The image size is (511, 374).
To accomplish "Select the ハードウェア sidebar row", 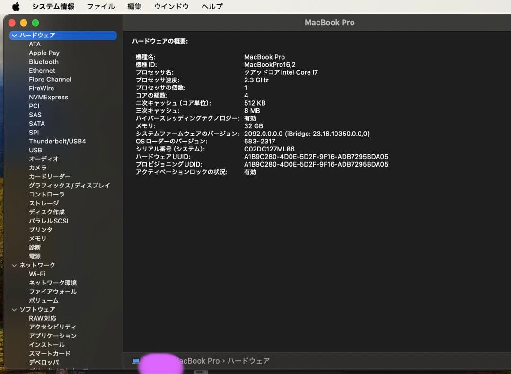I will [x=63, y=35].
